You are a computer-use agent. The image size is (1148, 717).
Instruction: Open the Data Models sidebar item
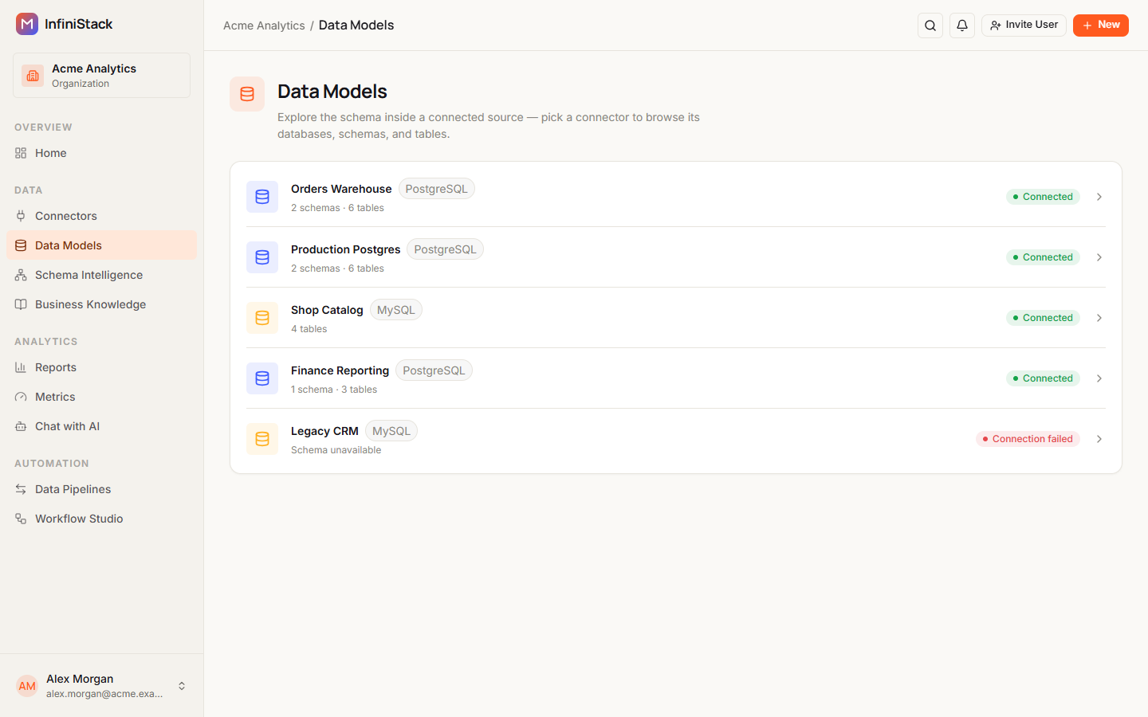101,245
